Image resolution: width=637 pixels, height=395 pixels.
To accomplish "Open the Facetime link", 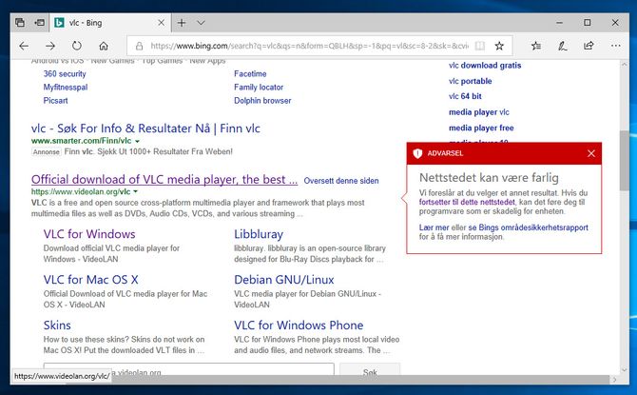I will [250, 74].
